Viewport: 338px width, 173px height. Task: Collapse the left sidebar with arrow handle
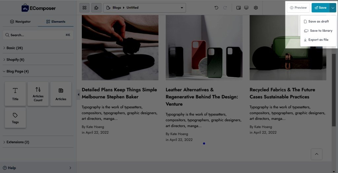coord(78,95)
